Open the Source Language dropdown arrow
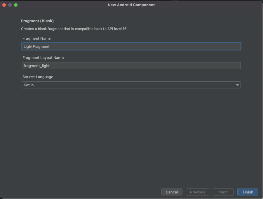263x199 pixels. pos(237,85)
